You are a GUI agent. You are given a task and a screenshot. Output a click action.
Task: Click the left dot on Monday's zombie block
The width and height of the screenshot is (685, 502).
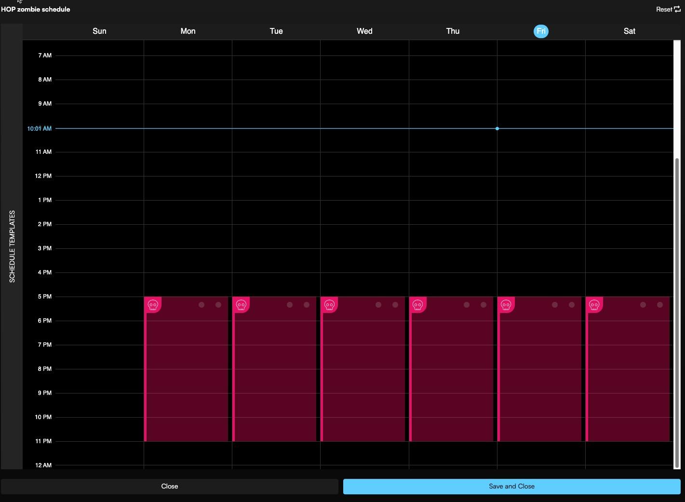coord(201,305)
